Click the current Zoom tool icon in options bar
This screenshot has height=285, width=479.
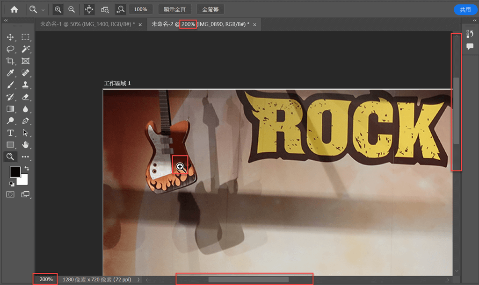(x=33, y=9)
